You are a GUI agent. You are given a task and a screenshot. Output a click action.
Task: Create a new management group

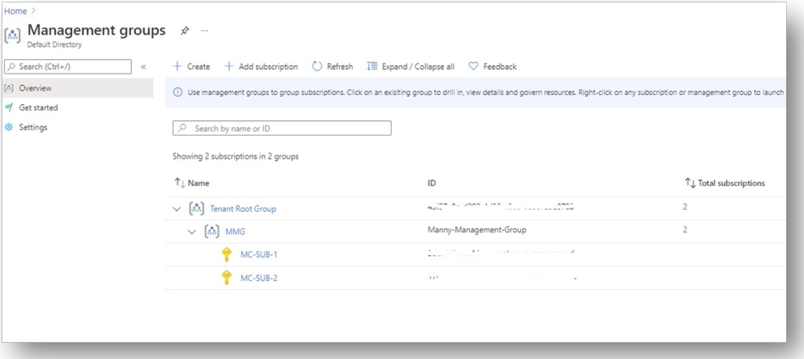tap(191, 67)
